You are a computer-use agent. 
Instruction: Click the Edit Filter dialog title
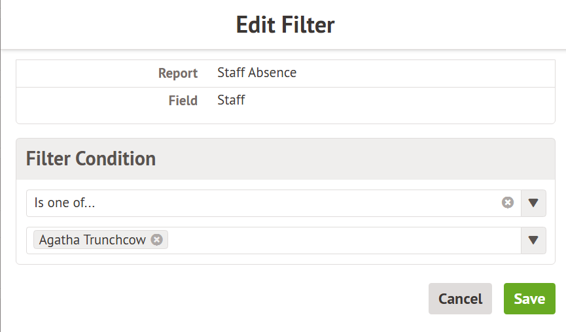285,25
